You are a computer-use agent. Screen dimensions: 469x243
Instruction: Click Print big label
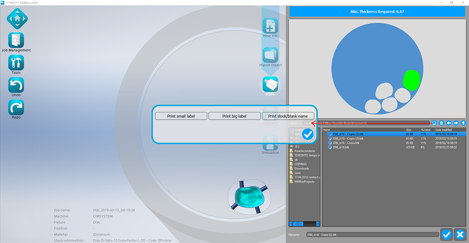click(x=234, y=116)
